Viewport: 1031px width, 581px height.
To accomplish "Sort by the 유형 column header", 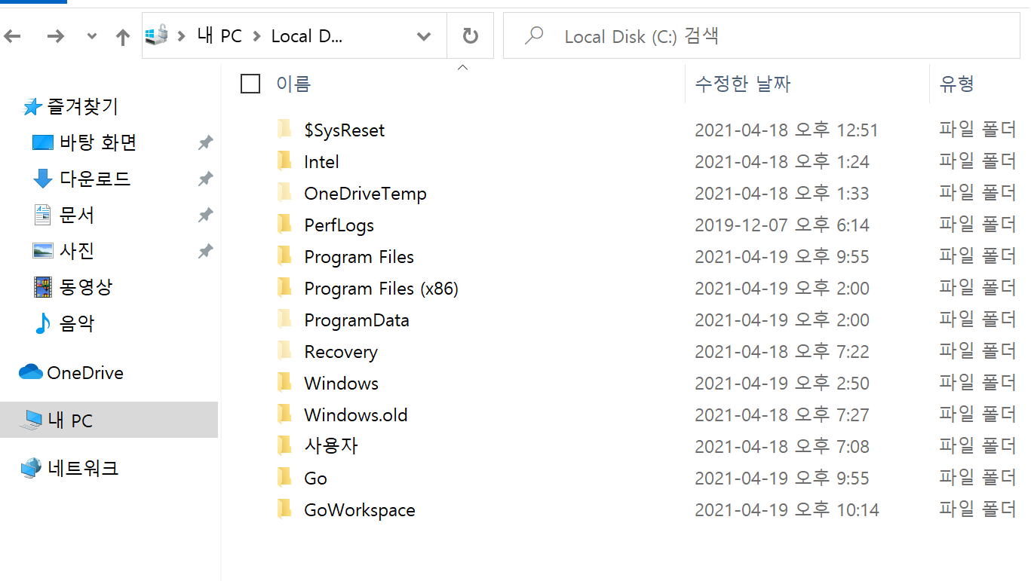I will (957, 84).
